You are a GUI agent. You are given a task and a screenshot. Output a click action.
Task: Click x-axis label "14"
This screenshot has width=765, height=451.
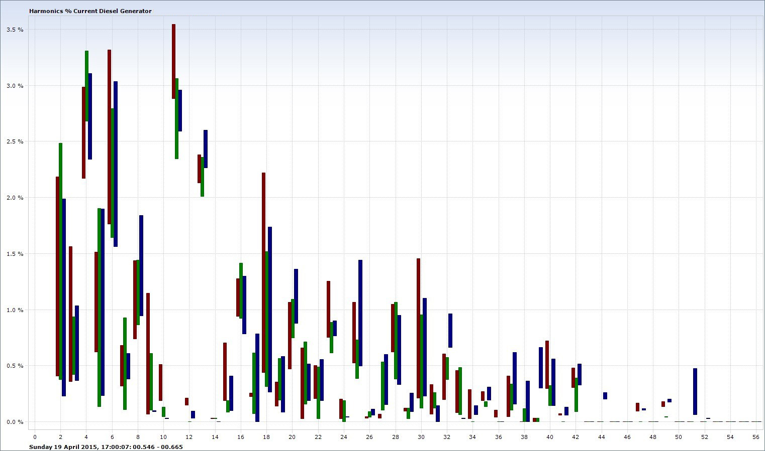pyautogui.click(x=215, y=437)
